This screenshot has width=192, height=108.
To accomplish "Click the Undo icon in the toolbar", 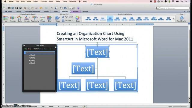I will [x=41, y=8].
